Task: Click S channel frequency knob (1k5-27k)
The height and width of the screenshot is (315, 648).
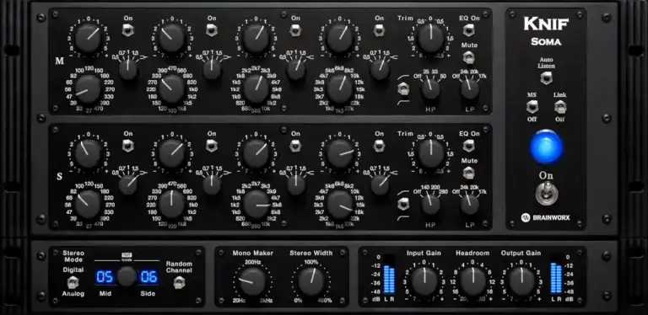Action: (340, 204)
